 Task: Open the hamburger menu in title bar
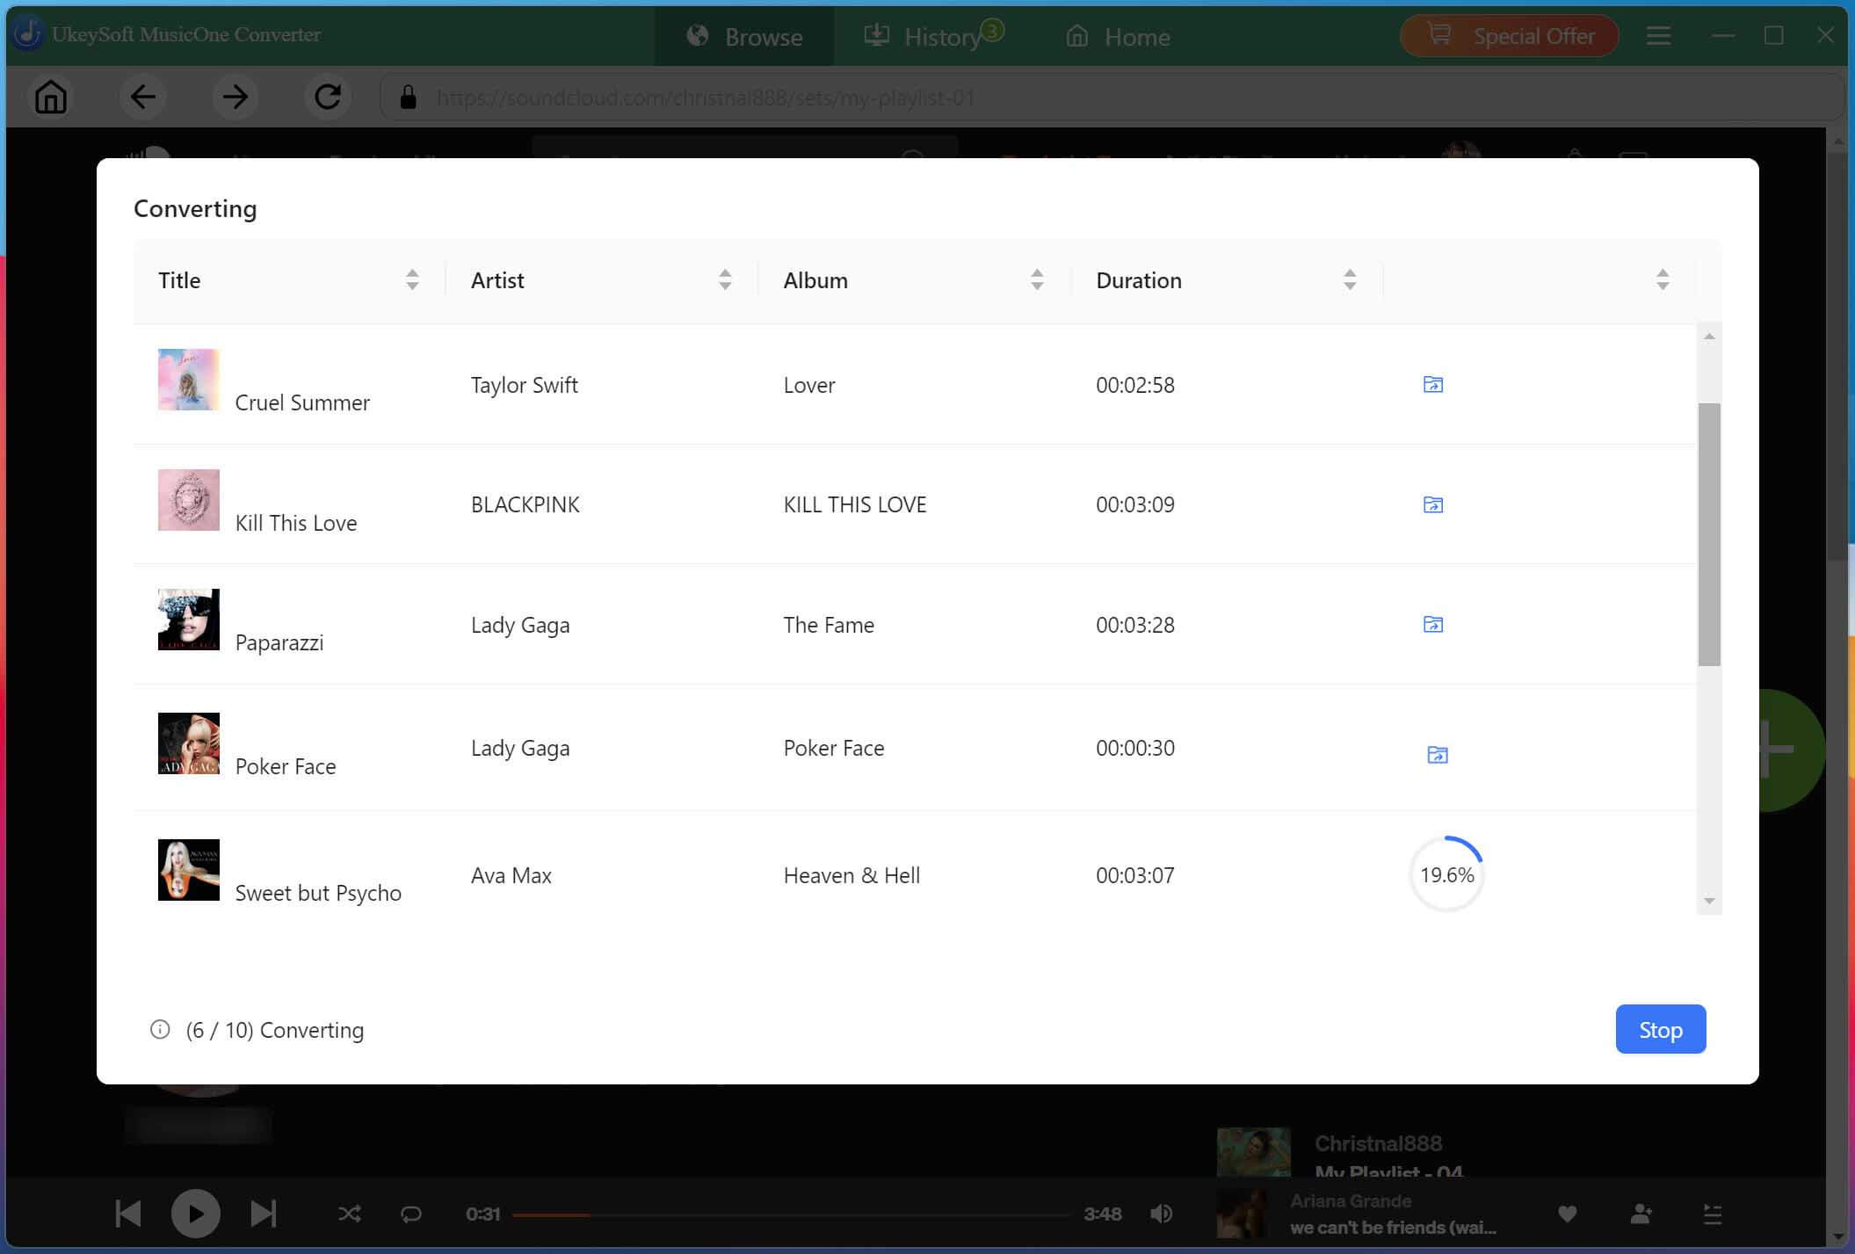pos(1658,36)
